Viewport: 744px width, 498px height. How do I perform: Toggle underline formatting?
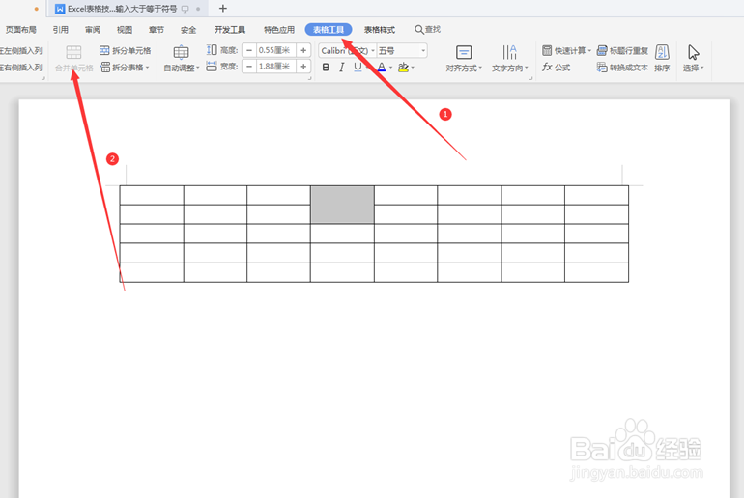click(x=358, y=68)
